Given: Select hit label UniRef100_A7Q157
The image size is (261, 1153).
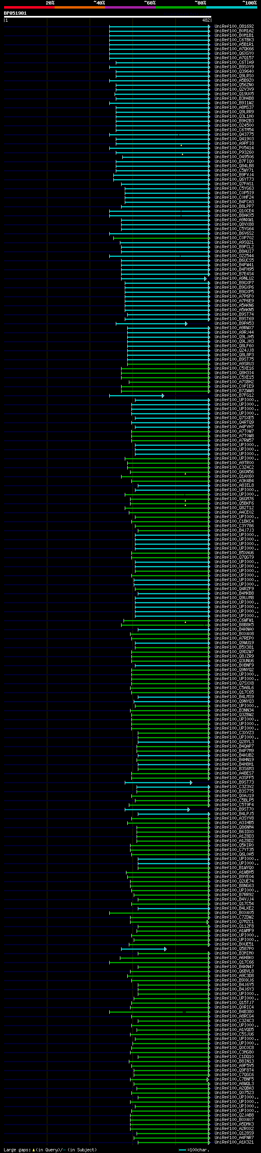Looking at the screenshot, I should (x=234, y=58).
